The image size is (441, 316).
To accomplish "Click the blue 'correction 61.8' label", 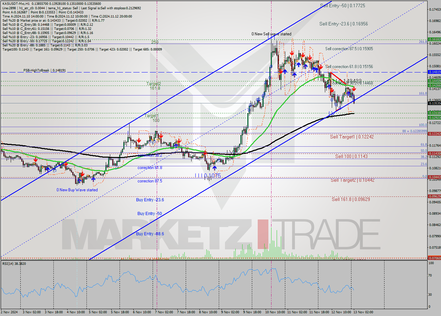I will point(150,168).
